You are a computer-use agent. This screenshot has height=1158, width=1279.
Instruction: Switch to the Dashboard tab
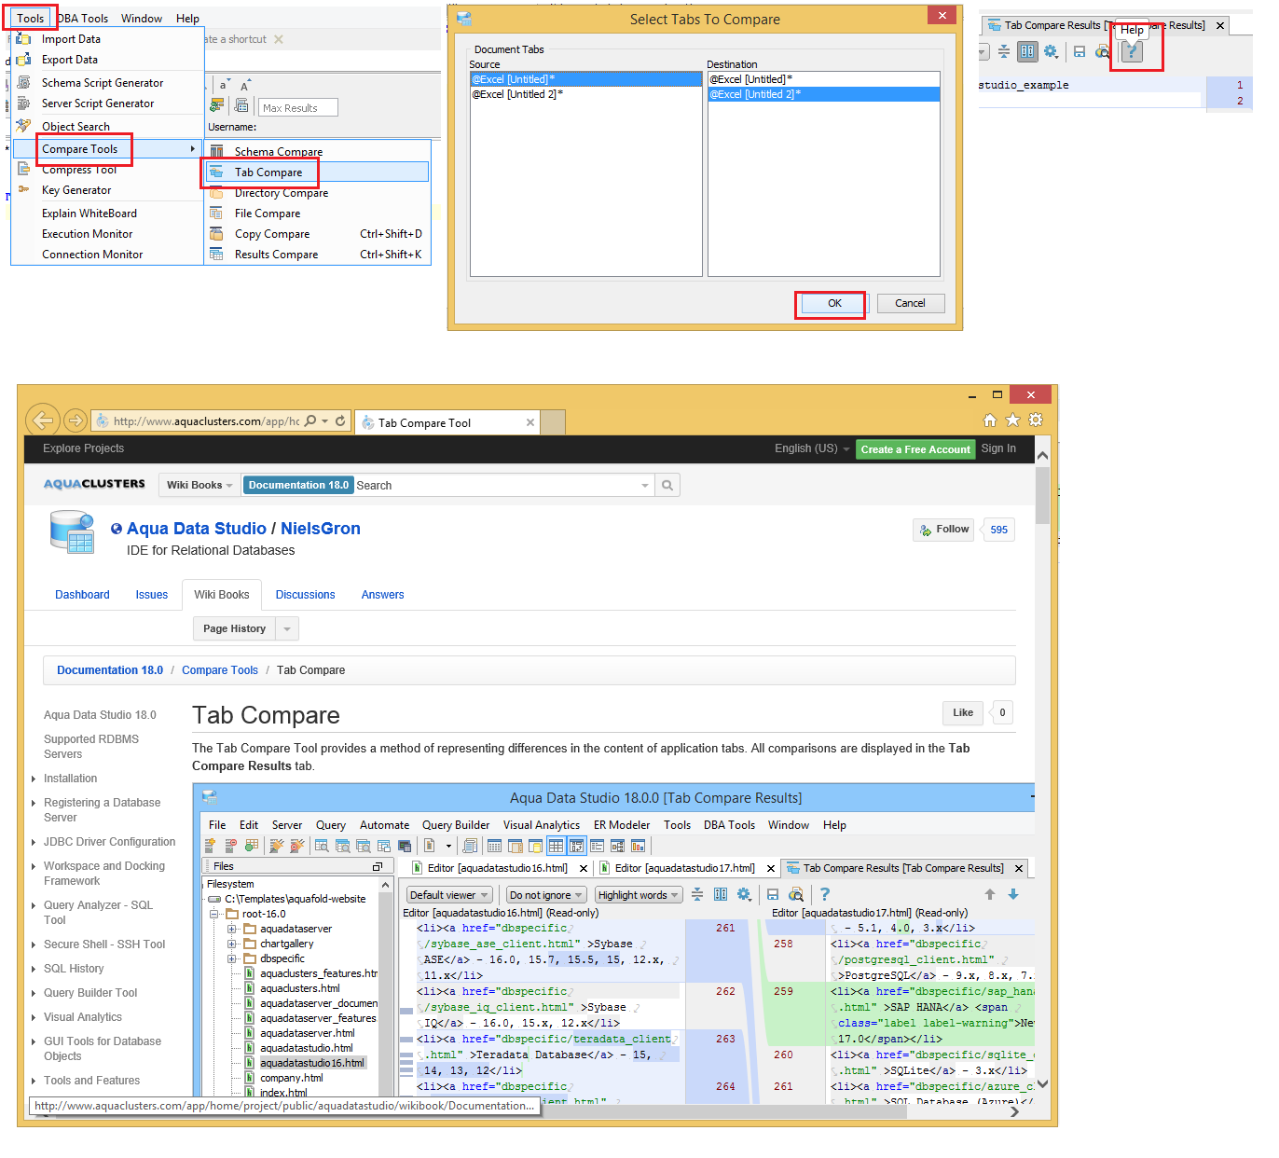tap(82, 595)
